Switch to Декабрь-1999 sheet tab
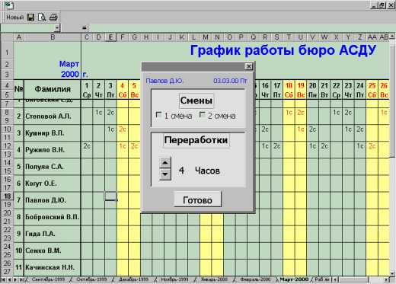The image size is (396, 284). [134, 279]
